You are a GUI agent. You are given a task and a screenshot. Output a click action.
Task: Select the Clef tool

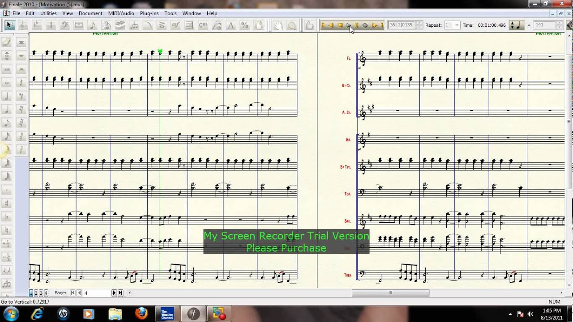click(x=64, y=25)
